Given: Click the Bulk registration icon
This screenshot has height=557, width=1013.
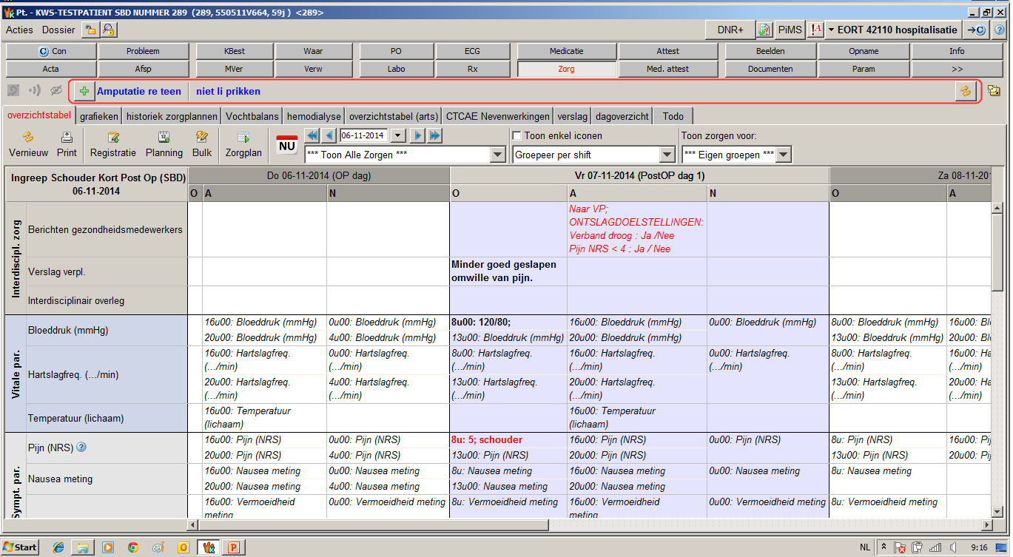Looking at the screenshot, I should point(201,144).
